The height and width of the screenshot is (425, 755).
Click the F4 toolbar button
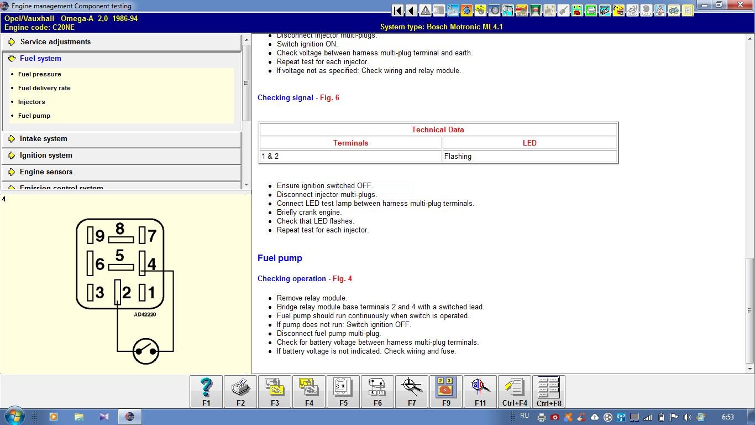click(309, 392)
